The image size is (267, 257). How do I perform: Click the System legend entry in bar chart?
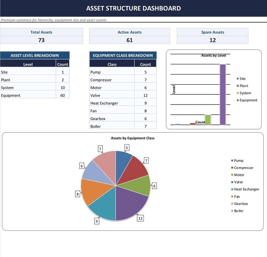click(x=244, y=93)
